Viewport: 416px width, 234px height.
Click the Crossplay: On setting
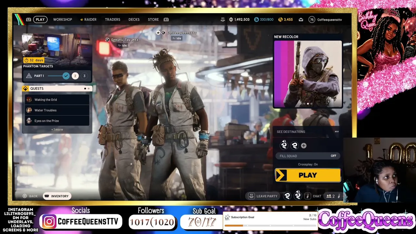[x=308, y=164]
